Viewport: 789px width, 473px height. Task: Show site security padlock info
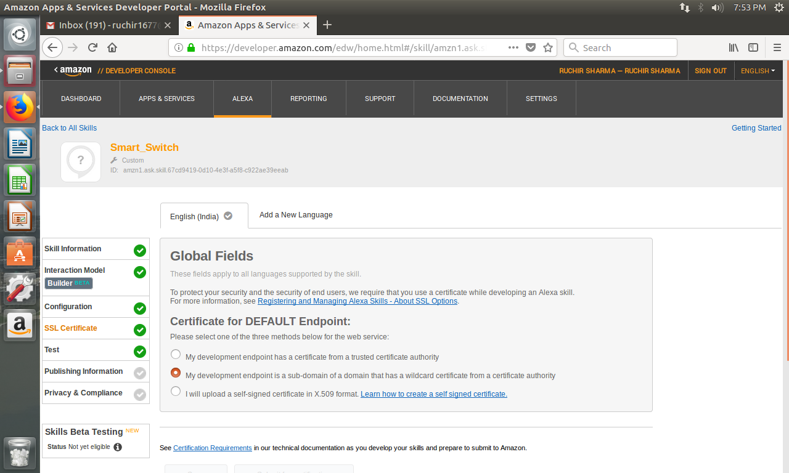191,47
